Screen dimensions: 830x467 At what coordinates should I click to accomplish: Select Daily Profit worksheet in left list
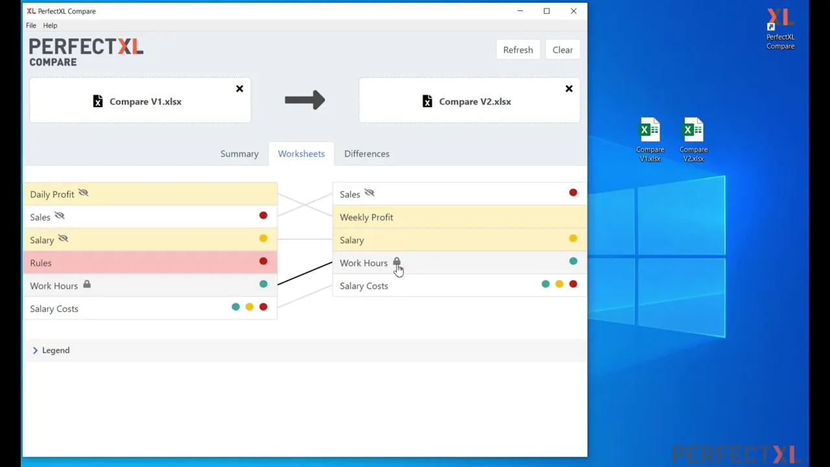150,194
